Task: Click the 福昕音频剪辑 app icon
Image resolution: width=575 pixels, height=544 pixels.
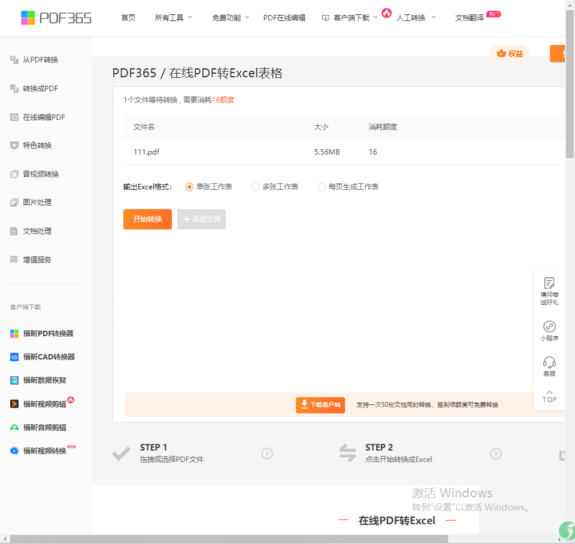Action: click(14, 427)
